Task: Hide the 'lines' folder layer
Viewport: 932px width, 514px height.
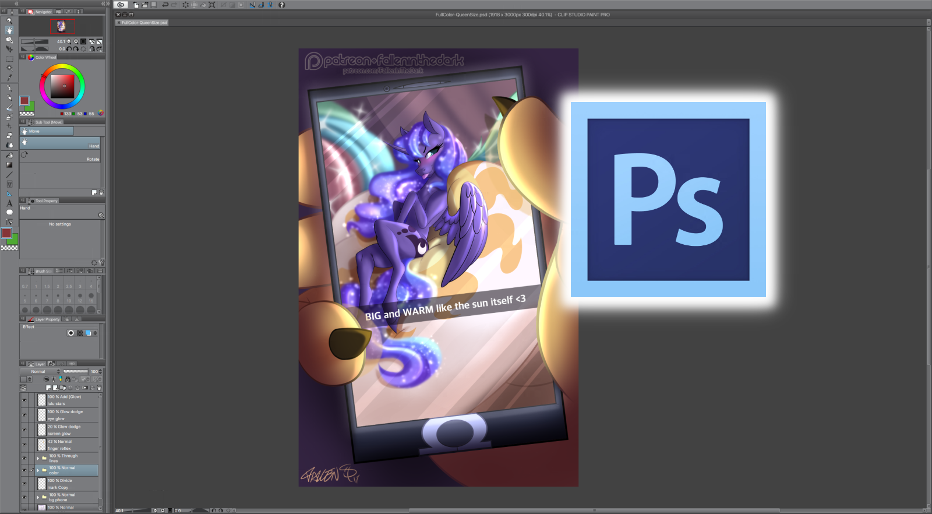Action: pos(24,458)
